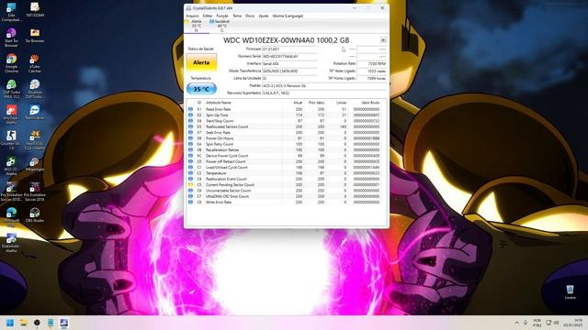Select the Spin Retry Count row
Image resolution: width=588 pixels, height=330 pixels.
(x=286, y=144)
